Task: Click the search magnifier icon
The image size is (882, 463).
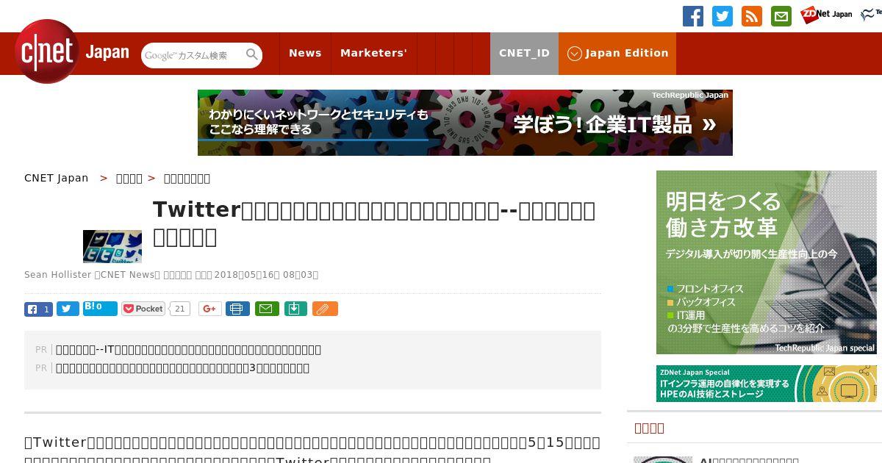Action: click(x=252, y=54)
